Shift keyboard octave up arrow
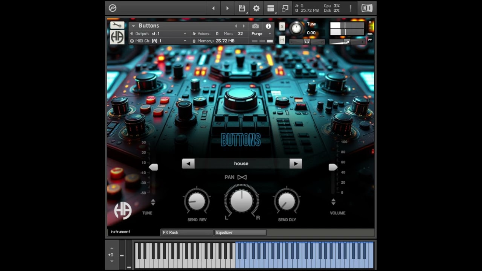This screenshot has width=482, height=271. click(111, 248)
